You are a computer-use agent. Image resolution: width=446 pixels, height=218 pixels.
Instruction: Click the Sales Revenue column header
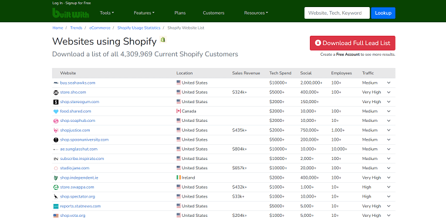tap(246, 73)
